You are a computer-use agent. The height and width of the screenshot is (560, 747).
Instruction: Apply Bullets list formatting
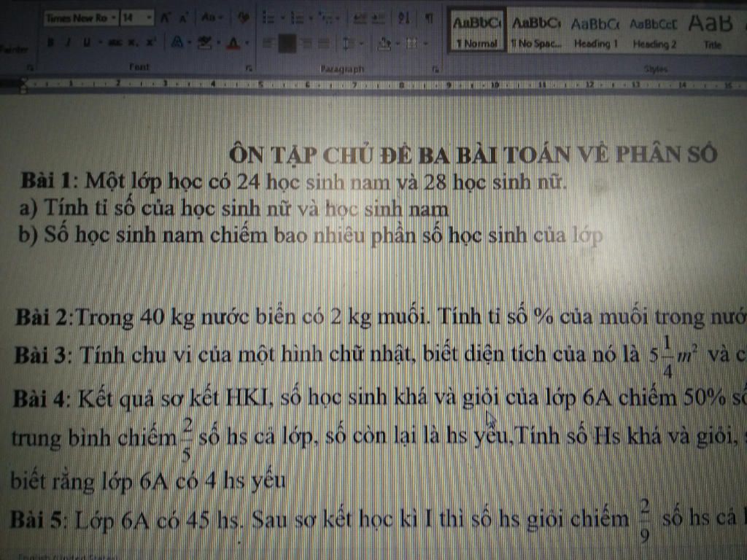tap(269, 18)
